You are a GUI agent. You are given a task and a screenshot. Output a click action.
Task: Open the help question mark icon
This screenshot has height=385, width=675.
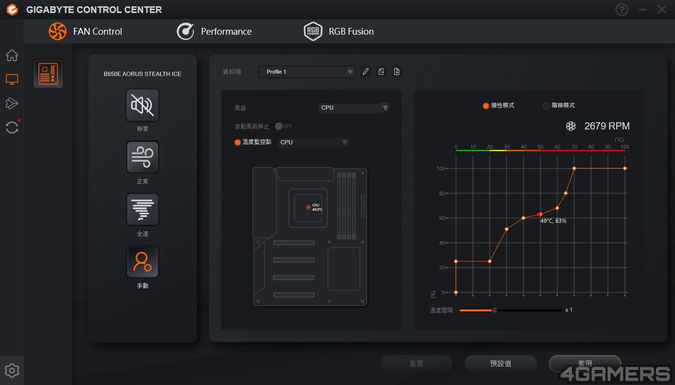tap(622, 10)
